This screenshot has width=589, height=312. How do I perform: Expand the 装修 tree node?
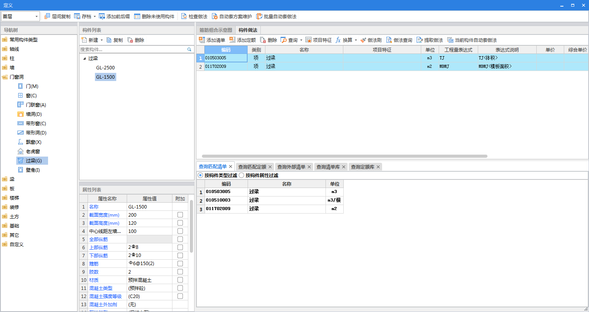click(5, 207)
